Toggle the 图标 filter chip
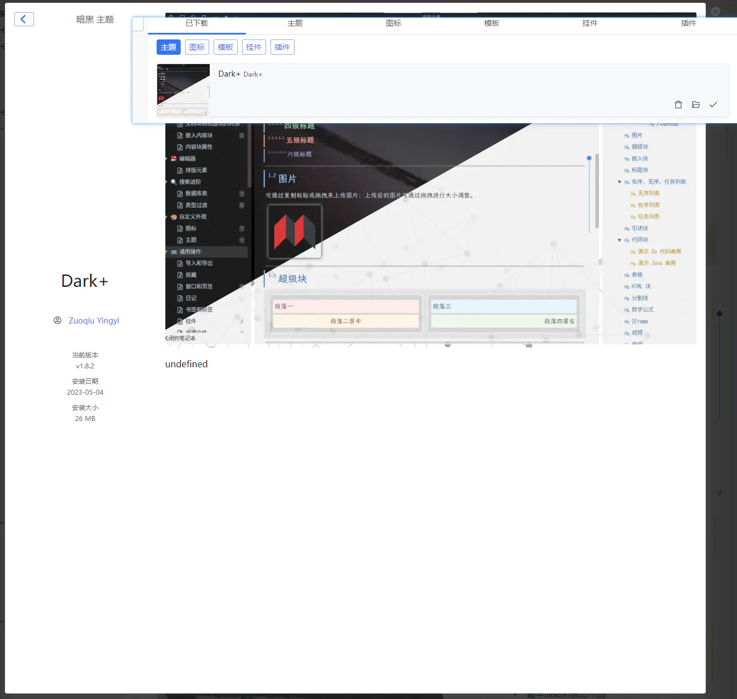The height and width of the screenshot is (699, 737). (x=197, y=47)
